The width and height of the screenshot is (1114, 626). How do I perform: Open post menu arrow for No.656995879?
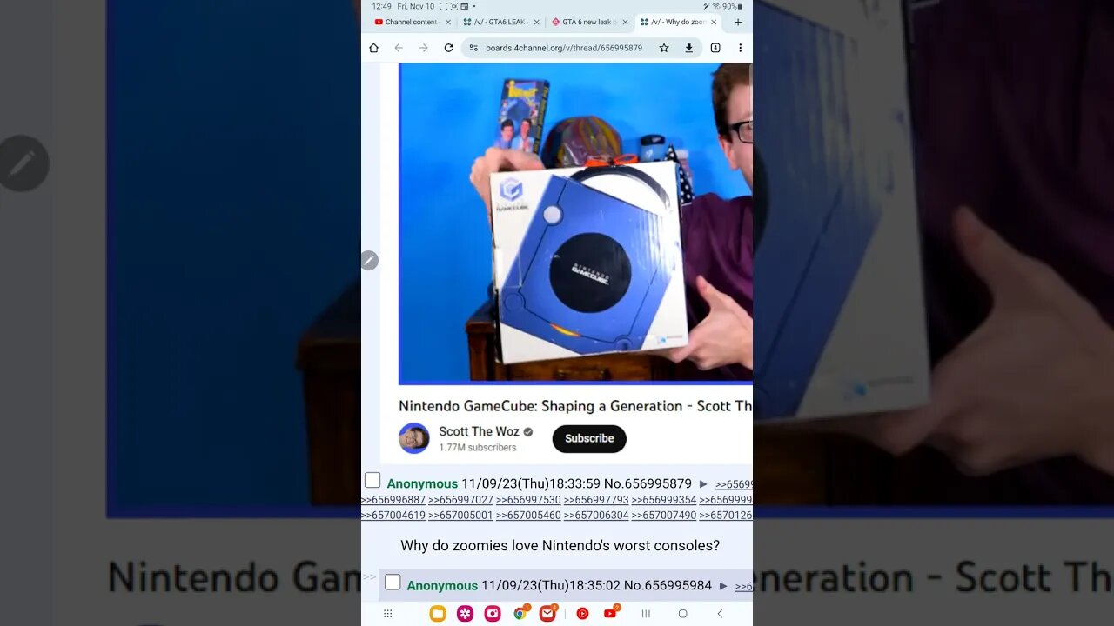(703, 484)
